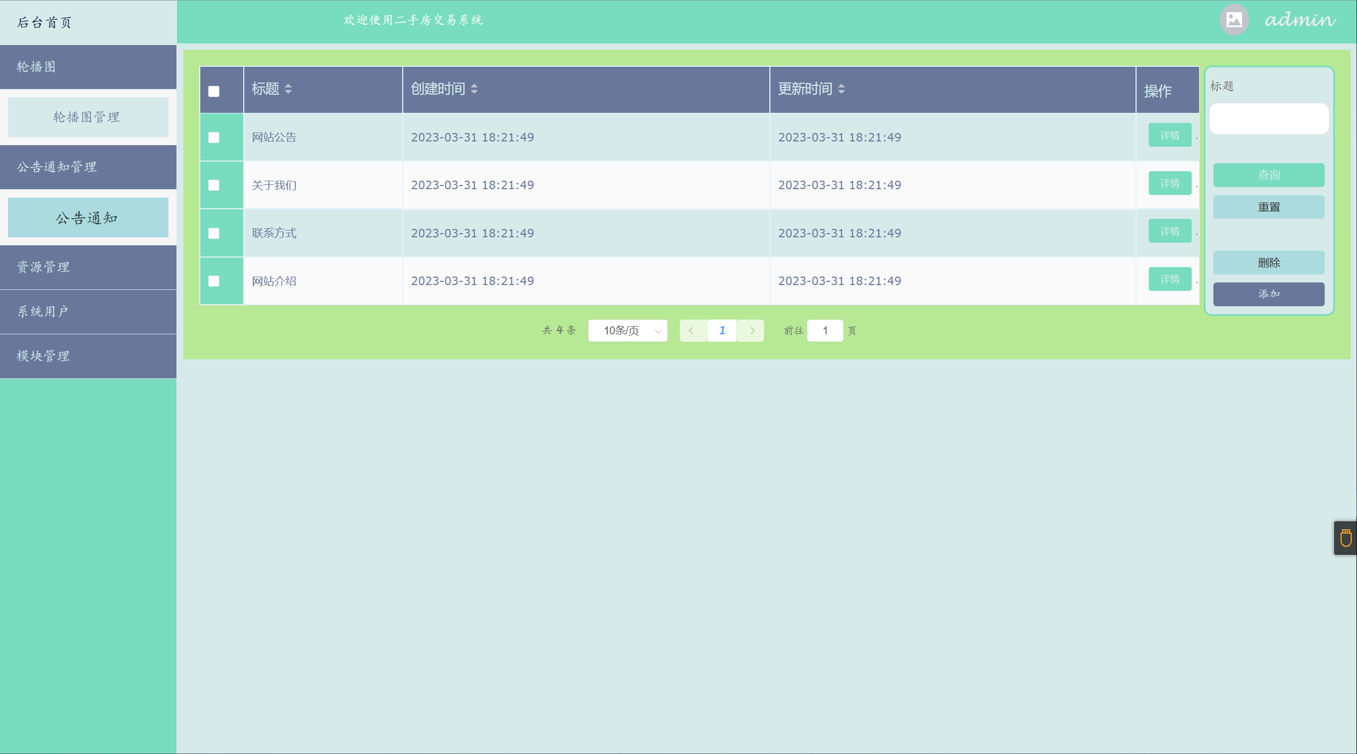
Task: Open the 10条/页 page size dropdown
Action: coord(627,331)
